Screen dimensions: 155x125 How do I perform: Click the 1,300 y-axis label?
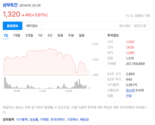pos(95,75)
